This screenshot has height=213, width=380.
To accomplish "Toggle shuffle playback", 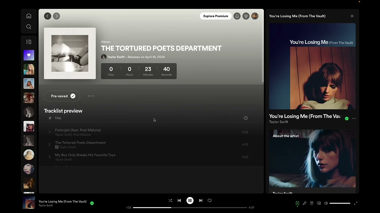I will [x=170, y=201].
